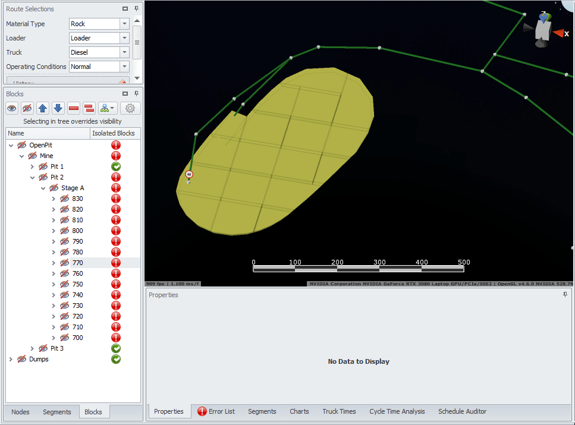The width and height of the screenshot is (575, 425).
Task: Toggle visibility of bench 770
Action: coord(65,263)
